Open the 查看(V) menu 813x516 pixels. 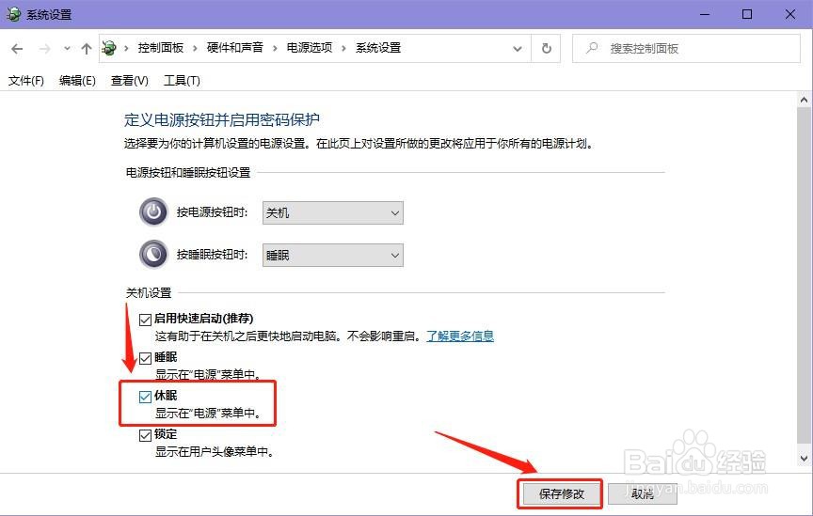click(x=130, y=81)
